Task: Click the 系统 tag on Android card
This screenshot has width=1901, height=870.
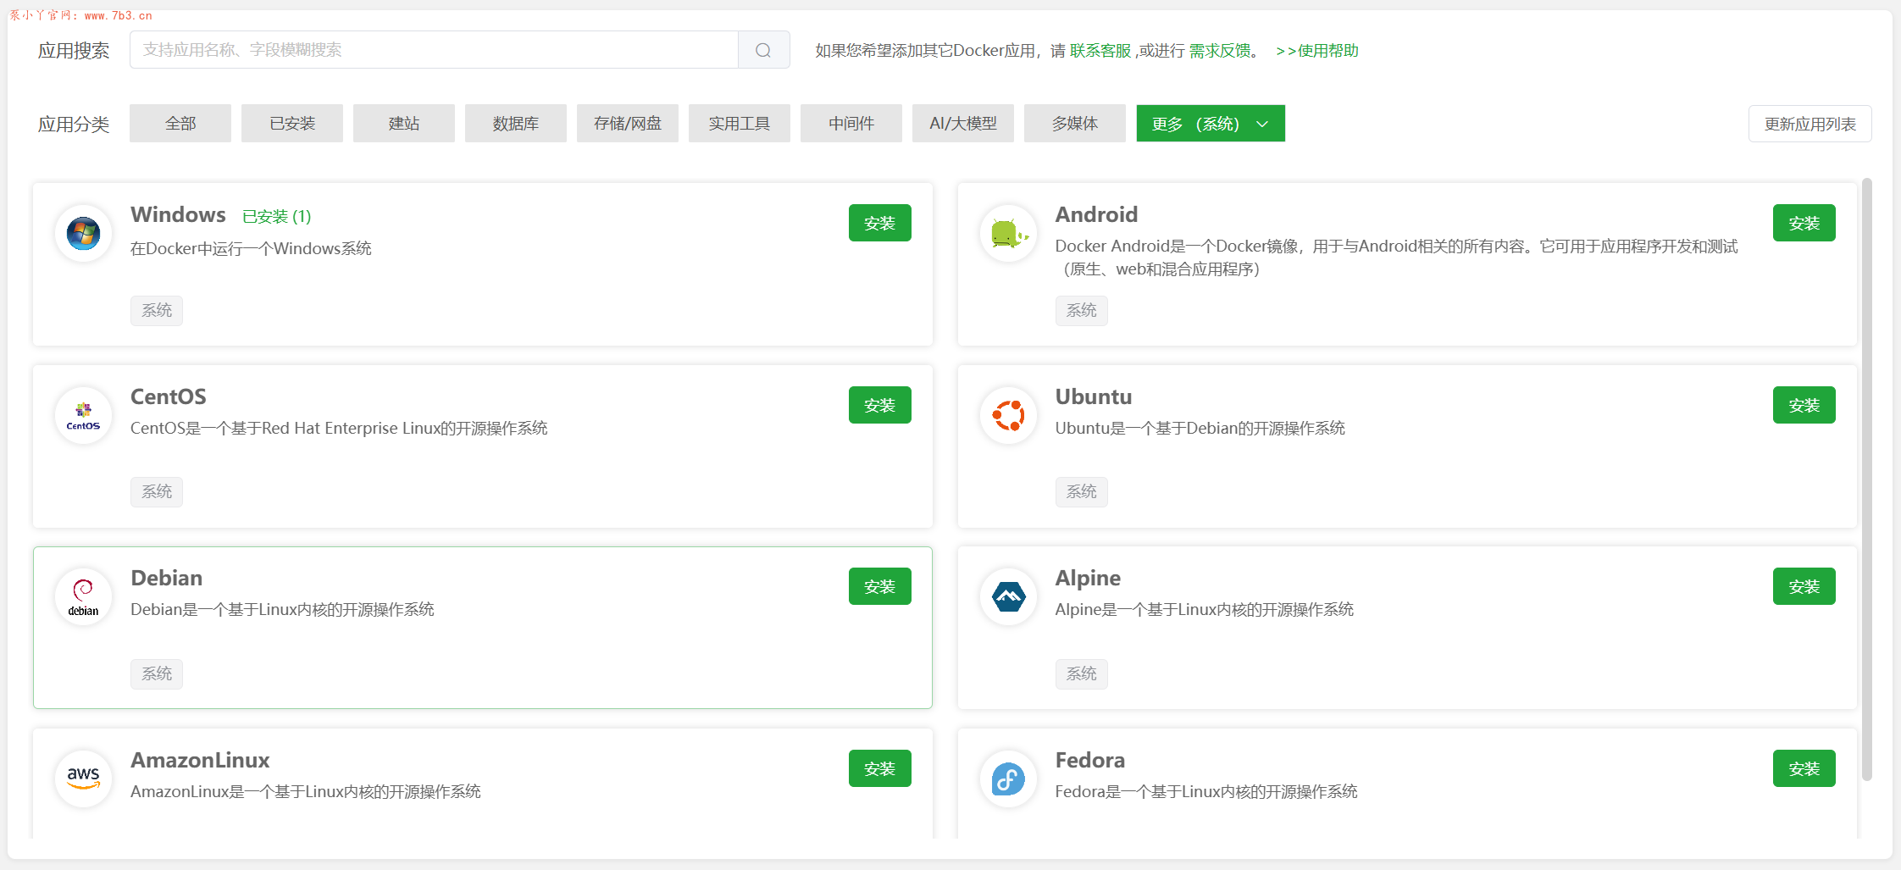Action: click(1082, 310)
